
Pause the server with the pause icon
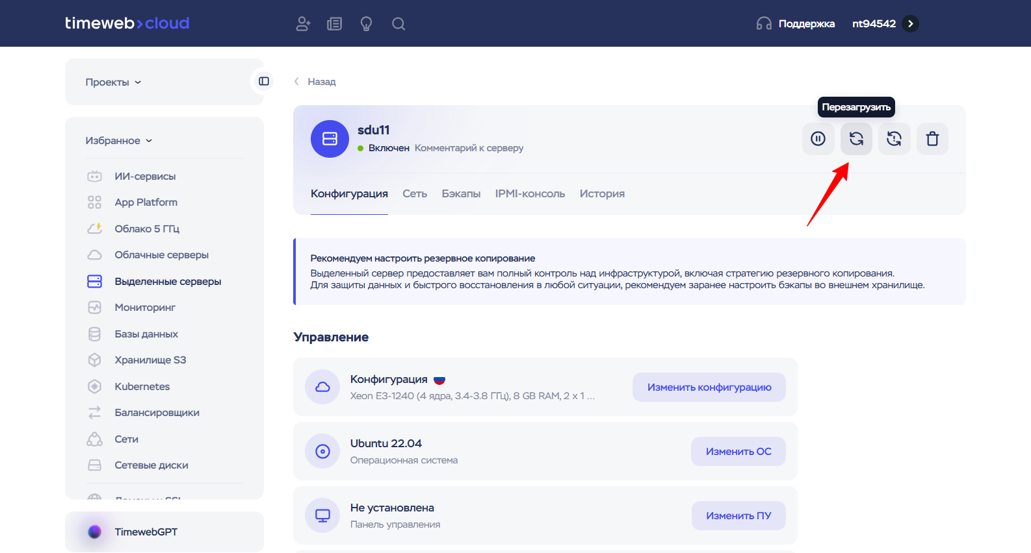pyautogui.click(x=818, y=139)
